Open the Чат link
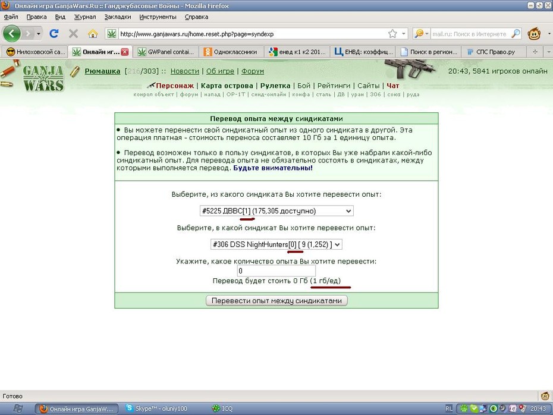 point(392,86)
